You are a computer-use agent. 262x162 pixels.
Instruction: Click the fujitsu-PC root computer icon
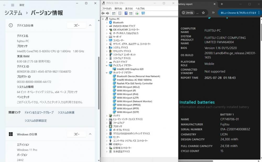click(107, 19)
